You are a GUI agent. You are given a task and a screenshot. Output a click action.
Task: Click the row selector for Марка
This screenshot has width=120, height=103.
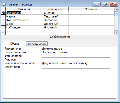[x=3, y=16]
